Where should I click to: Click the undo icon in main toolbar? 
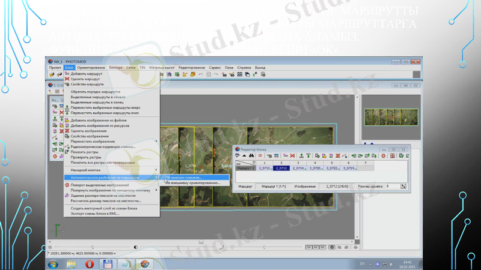tap(201, 74)
